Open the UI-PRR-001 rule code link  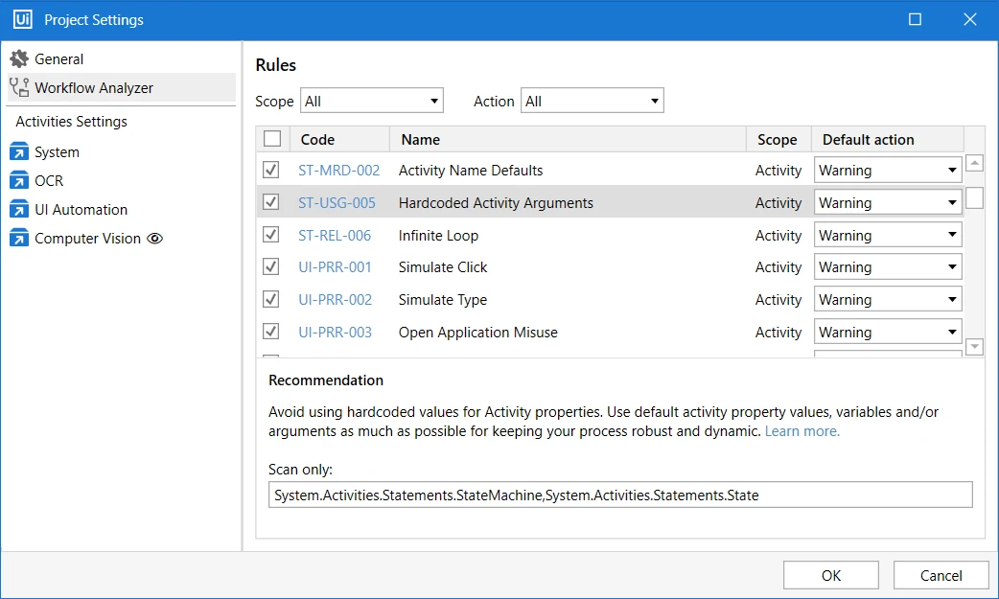(x=336, y=267)
